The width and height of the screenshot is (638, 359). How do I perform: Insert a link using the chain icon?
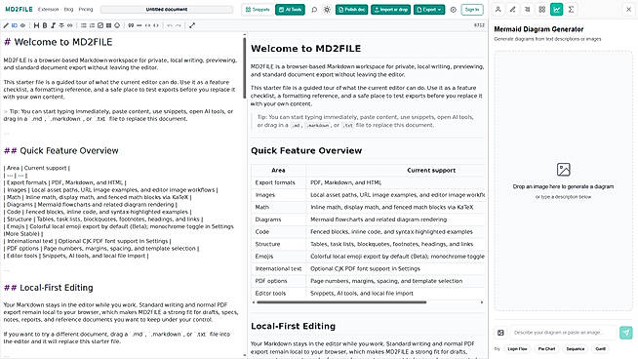point(70,25)
